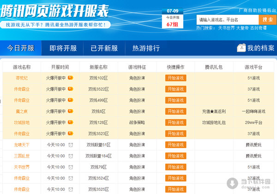The width and height of the screenshot is (277, 194).
Task: Open game link 莽荒纪
Action: (x=22, y=78)
